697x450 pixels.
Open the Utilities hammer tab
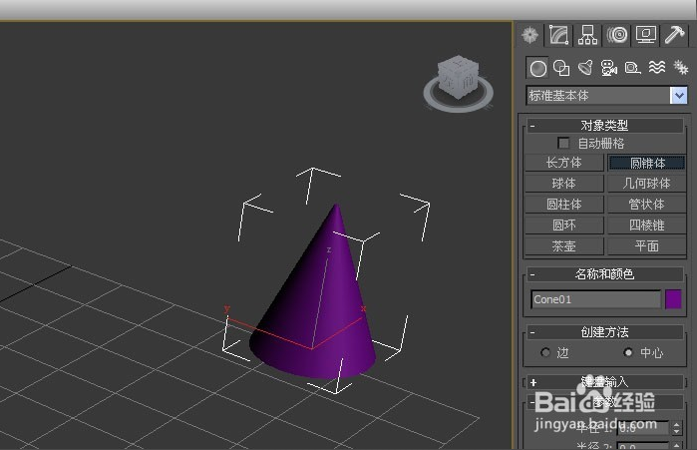coord(674,35)
